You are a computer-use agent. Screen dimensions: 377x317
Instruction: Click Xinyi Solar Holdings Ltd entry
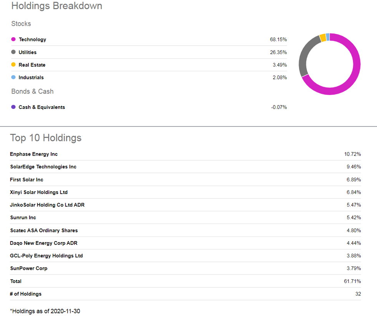[39, 192]
